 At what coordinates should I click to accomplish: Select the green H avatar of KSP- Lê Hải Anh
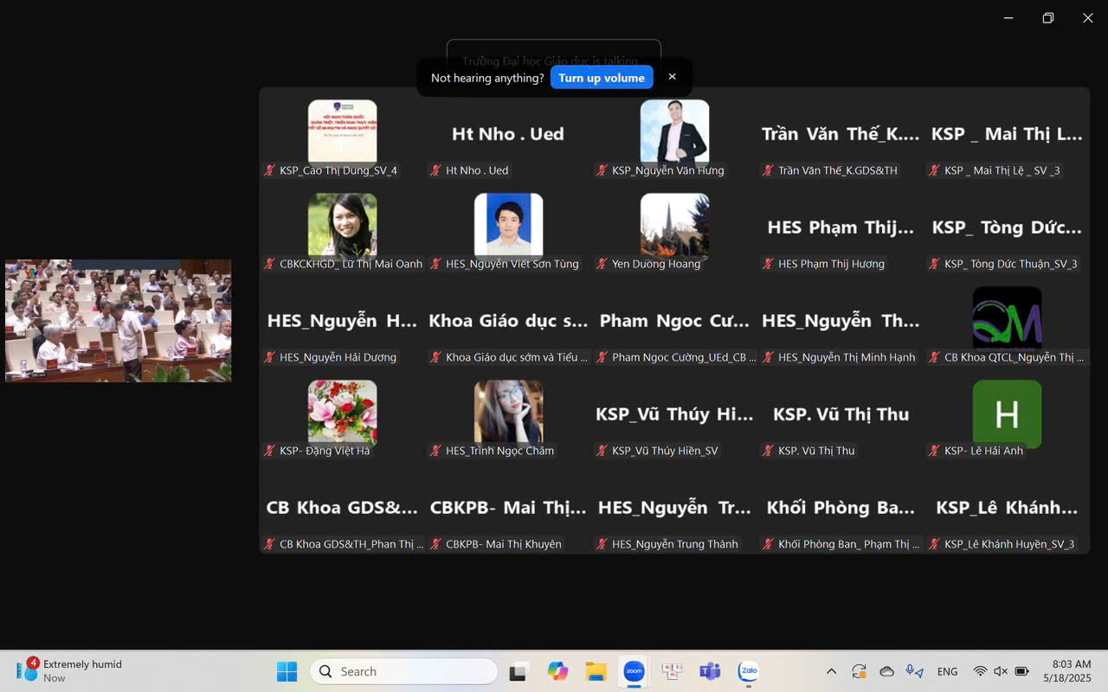[1007, 414]
